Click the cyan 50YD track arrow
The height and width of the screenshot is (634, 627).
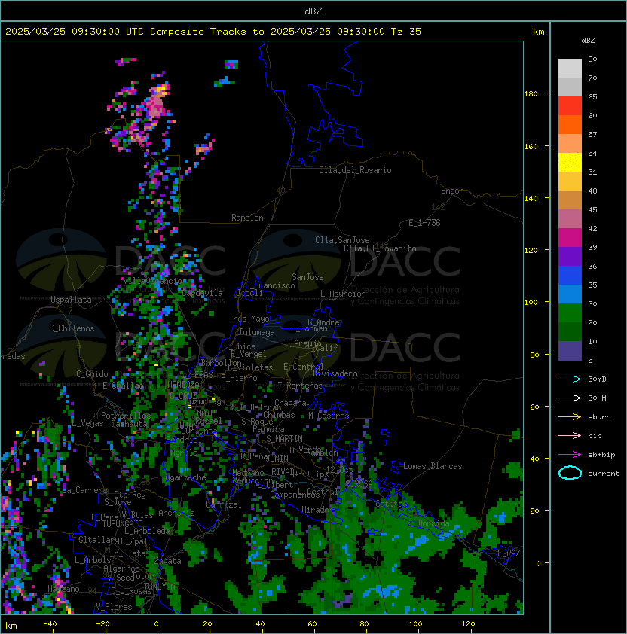tap(570, 379)
